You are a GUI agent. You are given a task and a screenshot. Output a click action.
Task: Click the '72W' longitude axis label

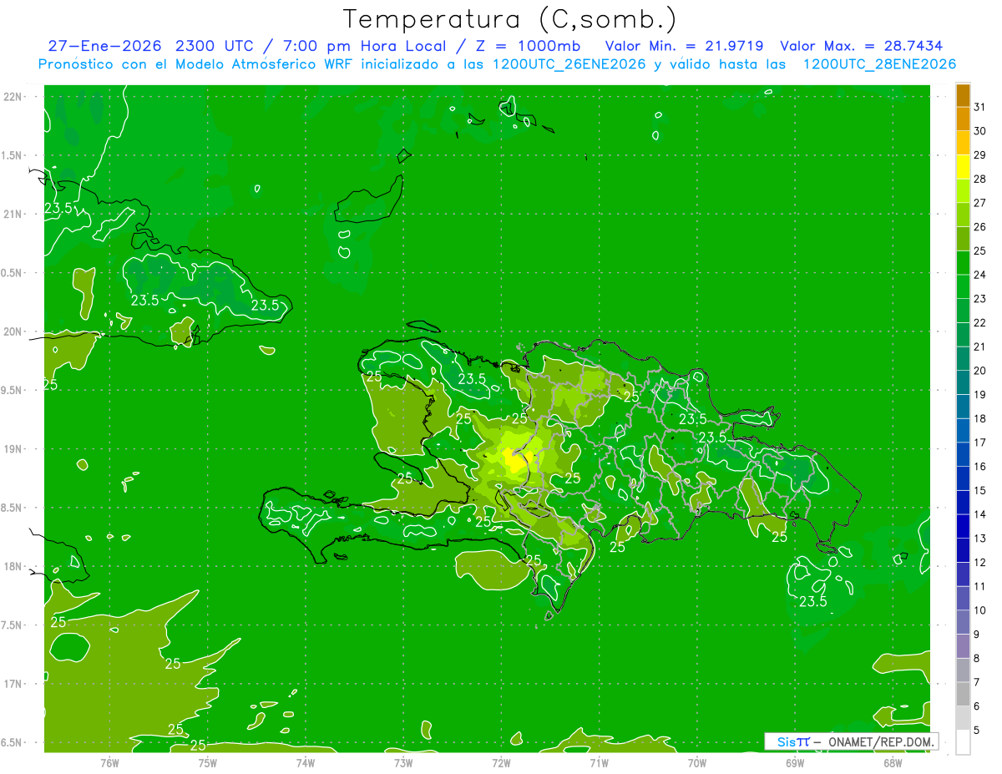click(x=501, y=763)
